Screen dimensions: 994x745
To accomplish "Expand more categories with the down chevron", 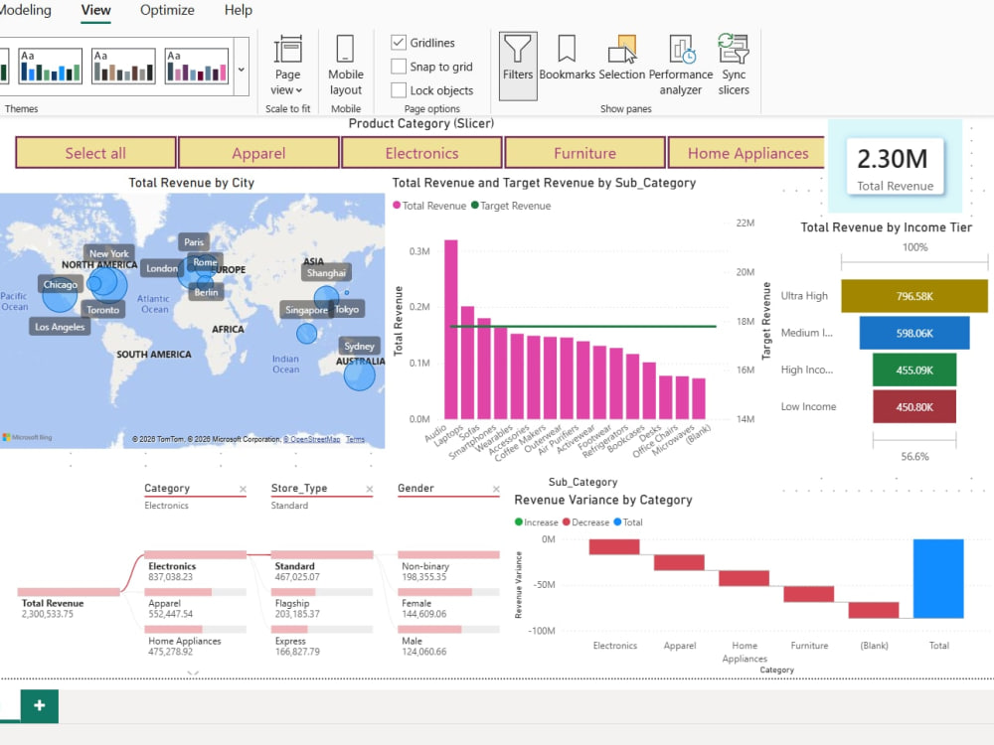I will coord(194,672).
